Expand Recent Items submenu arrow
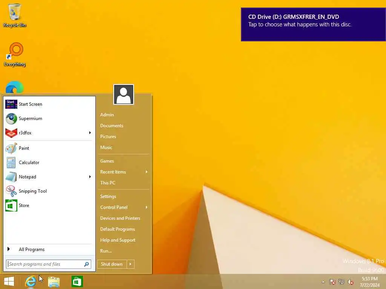This screenshot has height=289, width=386. coord(147,172)
